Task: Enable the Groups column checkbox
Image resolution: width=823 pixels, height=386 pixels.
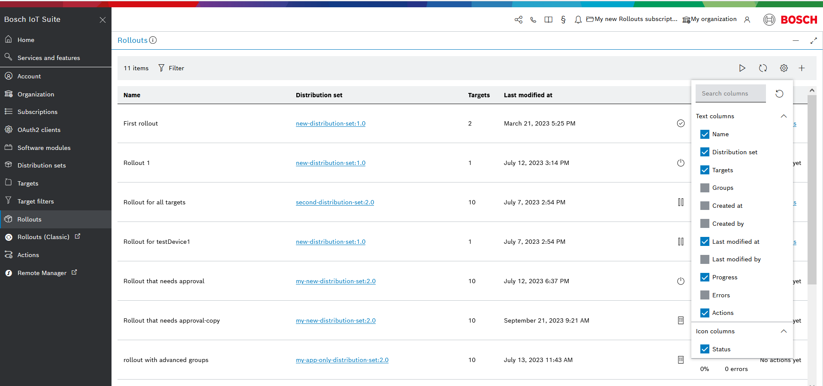Action: pos(705,188)
